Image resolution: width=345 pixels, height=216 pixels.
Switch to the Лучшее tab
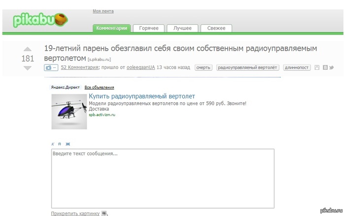(182, 29)
